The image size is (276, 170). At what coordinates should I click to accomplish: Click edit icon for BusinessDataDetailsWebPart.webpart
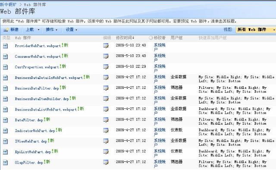click(106, 78)
